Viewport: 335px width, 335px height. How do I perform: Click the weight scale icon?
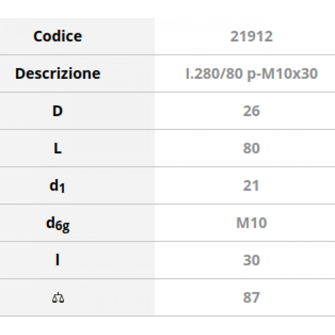(58, 298)
